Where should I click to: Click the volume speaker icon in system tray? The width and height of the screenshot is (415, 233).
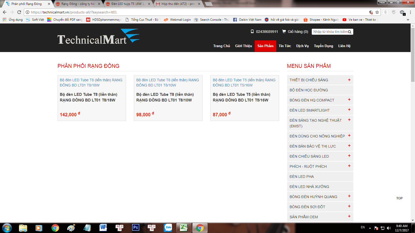(389, 228)
